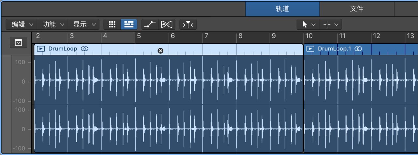This screenshot has height=155, width=418.
Task: Open the 功能 dropdown menu
Action: [x=52, y=24]
